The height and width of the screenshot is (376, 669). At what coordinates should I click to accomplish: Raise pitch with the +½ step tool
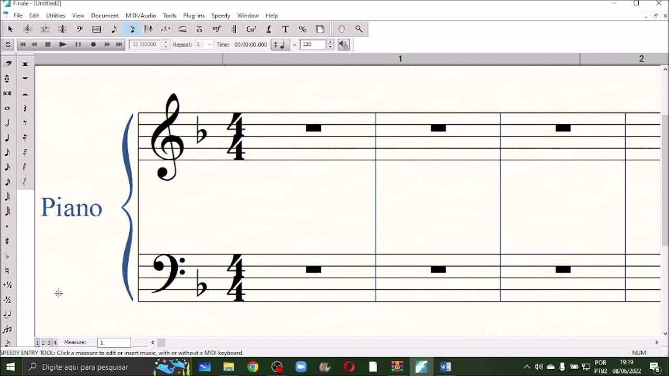point(7,285)
